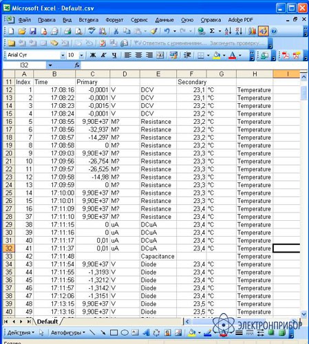Expand the Arial Cyr font dropdown
309x344 pixels.
click(63, 55)
